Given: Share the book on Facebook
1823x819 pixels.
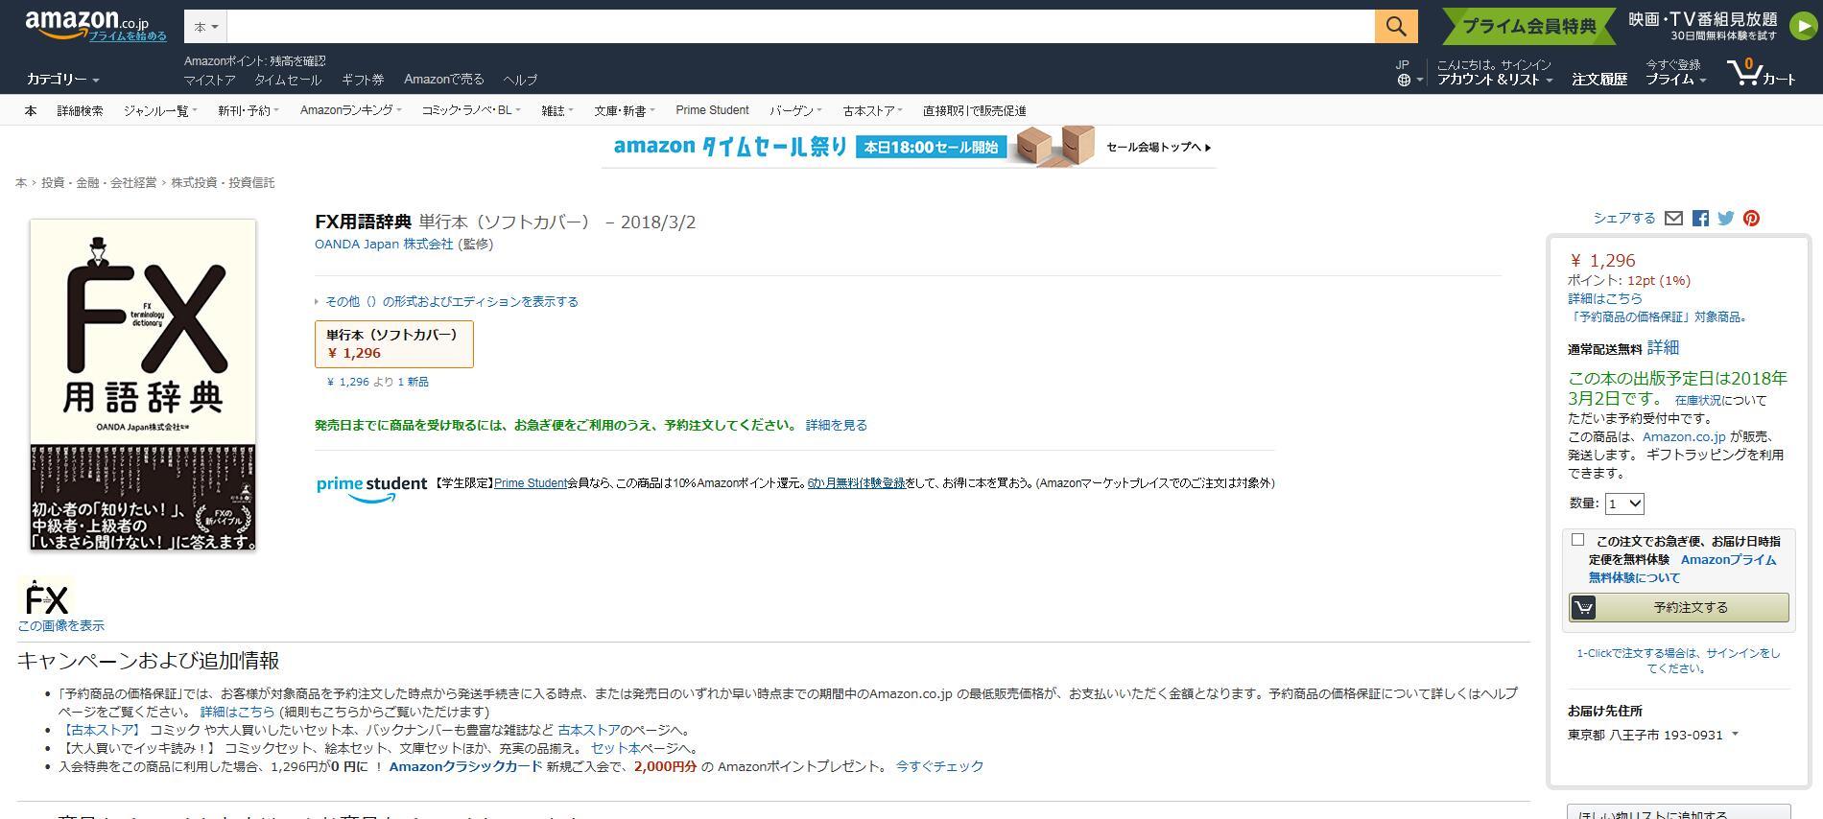Looking at the screenshot, I should pyautogui.click(x=1700, y=219).
